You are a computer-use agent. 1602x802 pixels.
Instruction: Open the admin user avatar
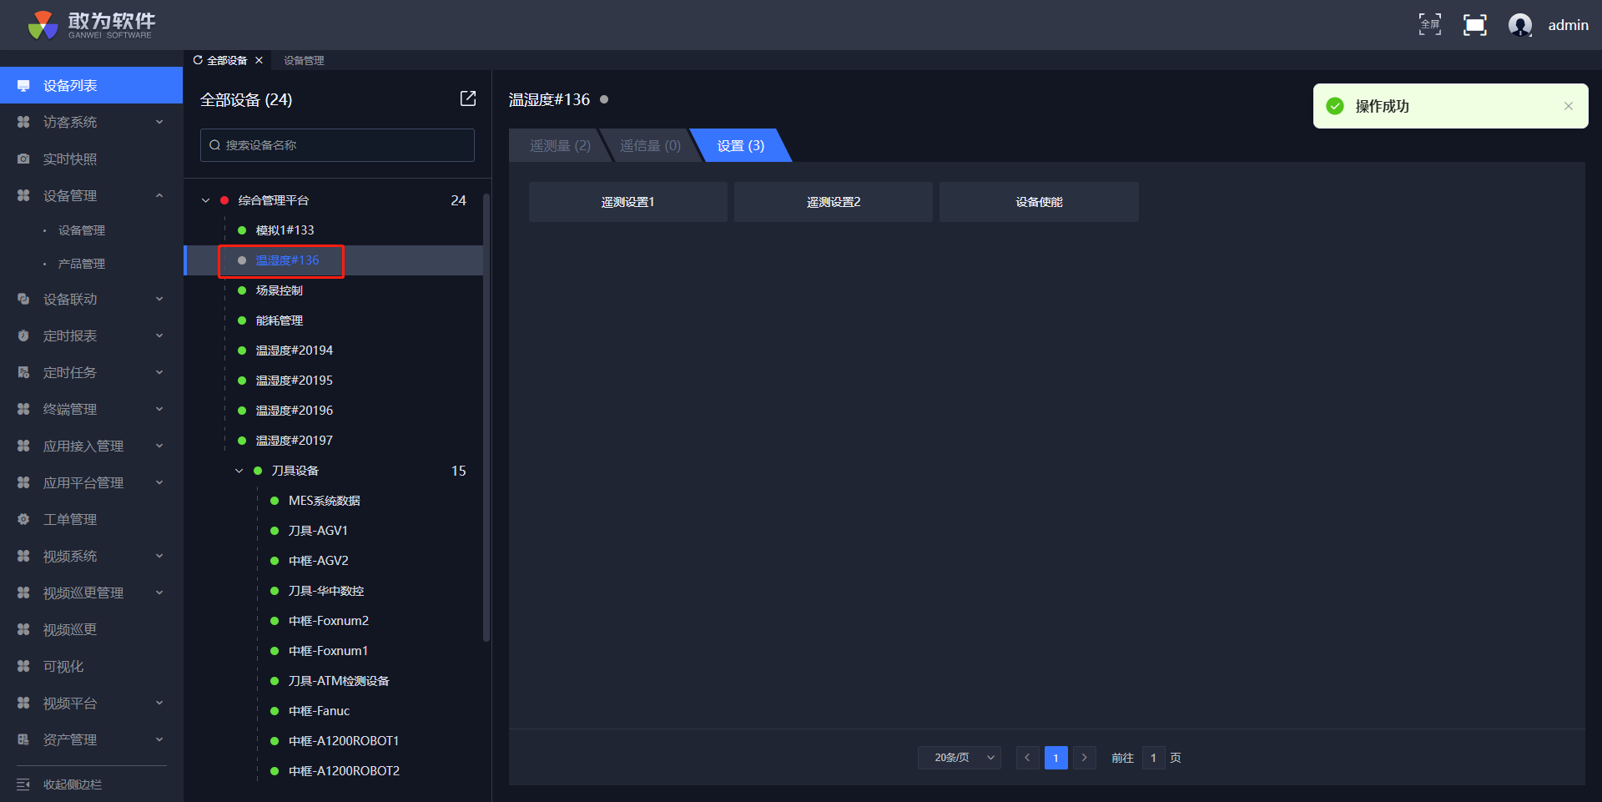1520,25
